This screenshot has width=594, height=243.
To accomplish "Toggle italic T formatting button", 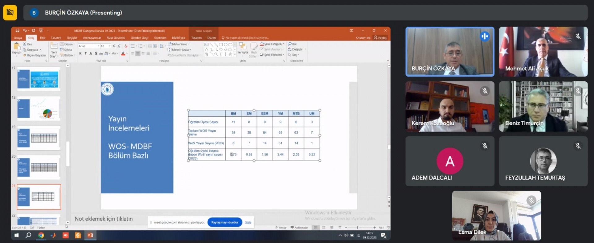I will (x=86, y=53).
